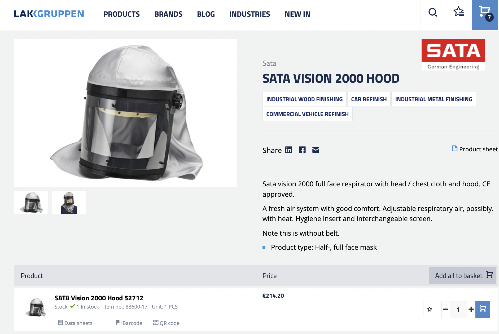
Task: Go to the Brands menu item
Action: tap(168, 14)
